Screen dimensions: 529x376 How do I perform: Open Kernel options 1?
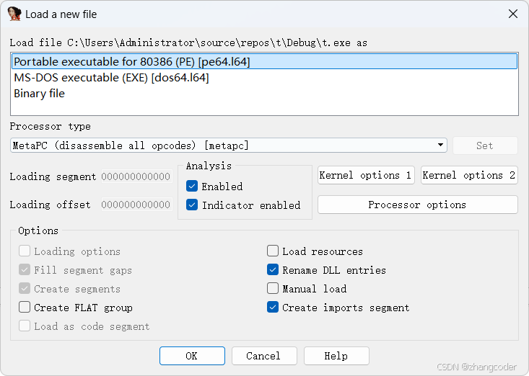pyautogui.click(x=366, y=175)
